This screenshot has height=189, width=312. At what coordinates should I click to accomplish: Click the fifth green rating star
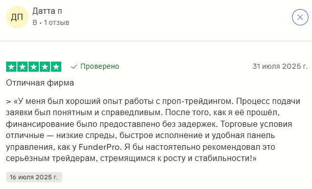click(x=56, y=67)
